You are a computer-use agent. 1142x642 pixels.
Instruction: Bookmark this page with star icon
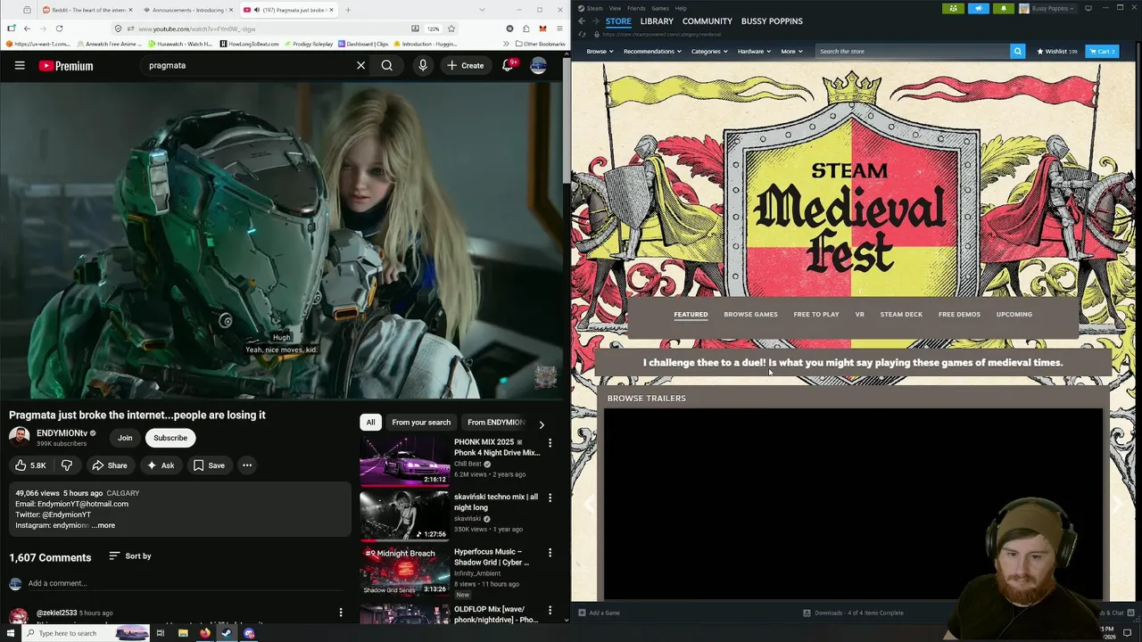tap(451, 29)
